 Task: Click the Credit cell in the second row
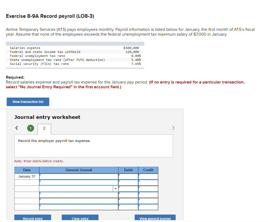148,182
